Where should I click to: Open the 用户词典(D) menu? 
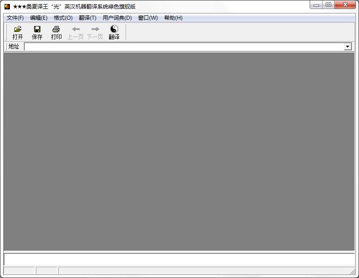(x=117, y=18)
